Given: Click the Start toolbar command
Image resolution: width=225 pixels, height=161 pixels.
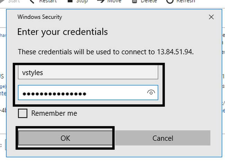Looking at the screenshot, I should click(x=14, y=1).
